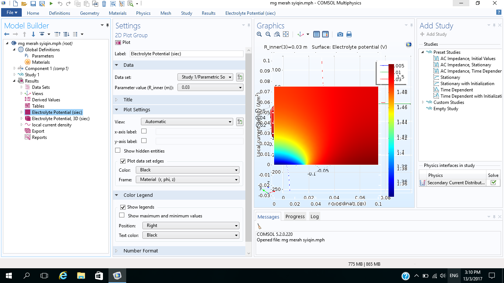This screenshot has height=283, width=504.
Task: Take a snapshot with the camera icon
Action: tap(340, 34)
